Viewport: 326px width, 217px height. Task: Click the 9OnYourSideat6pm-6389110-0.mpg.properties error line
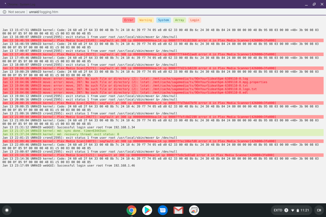163,82
